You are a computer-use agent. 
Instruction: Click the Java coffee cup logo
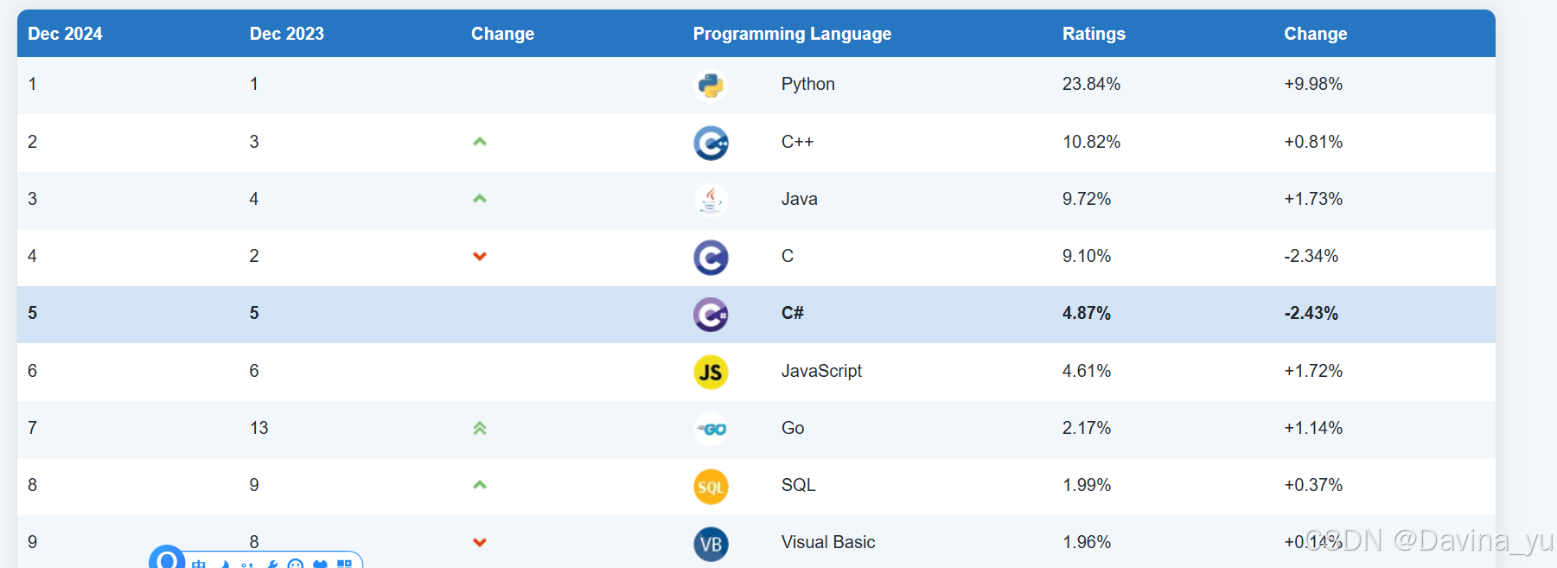711,200
